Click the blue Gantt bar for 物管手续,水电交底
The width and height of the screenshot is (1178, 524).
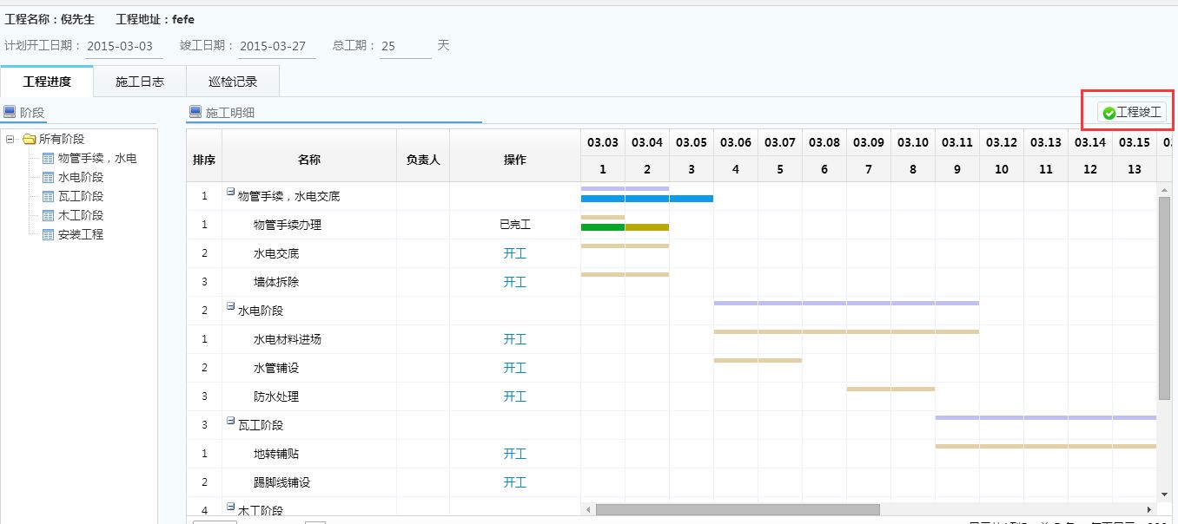coord(647,199)
